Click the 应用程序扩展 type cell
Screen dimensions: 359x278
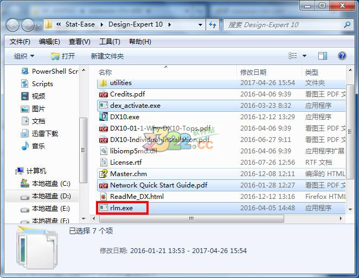325,151
